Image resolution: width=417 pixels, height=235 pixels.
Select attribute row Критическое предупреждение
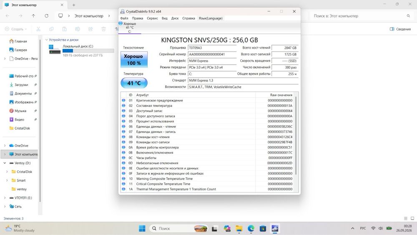pyautogui.click(x=207, y=100)
